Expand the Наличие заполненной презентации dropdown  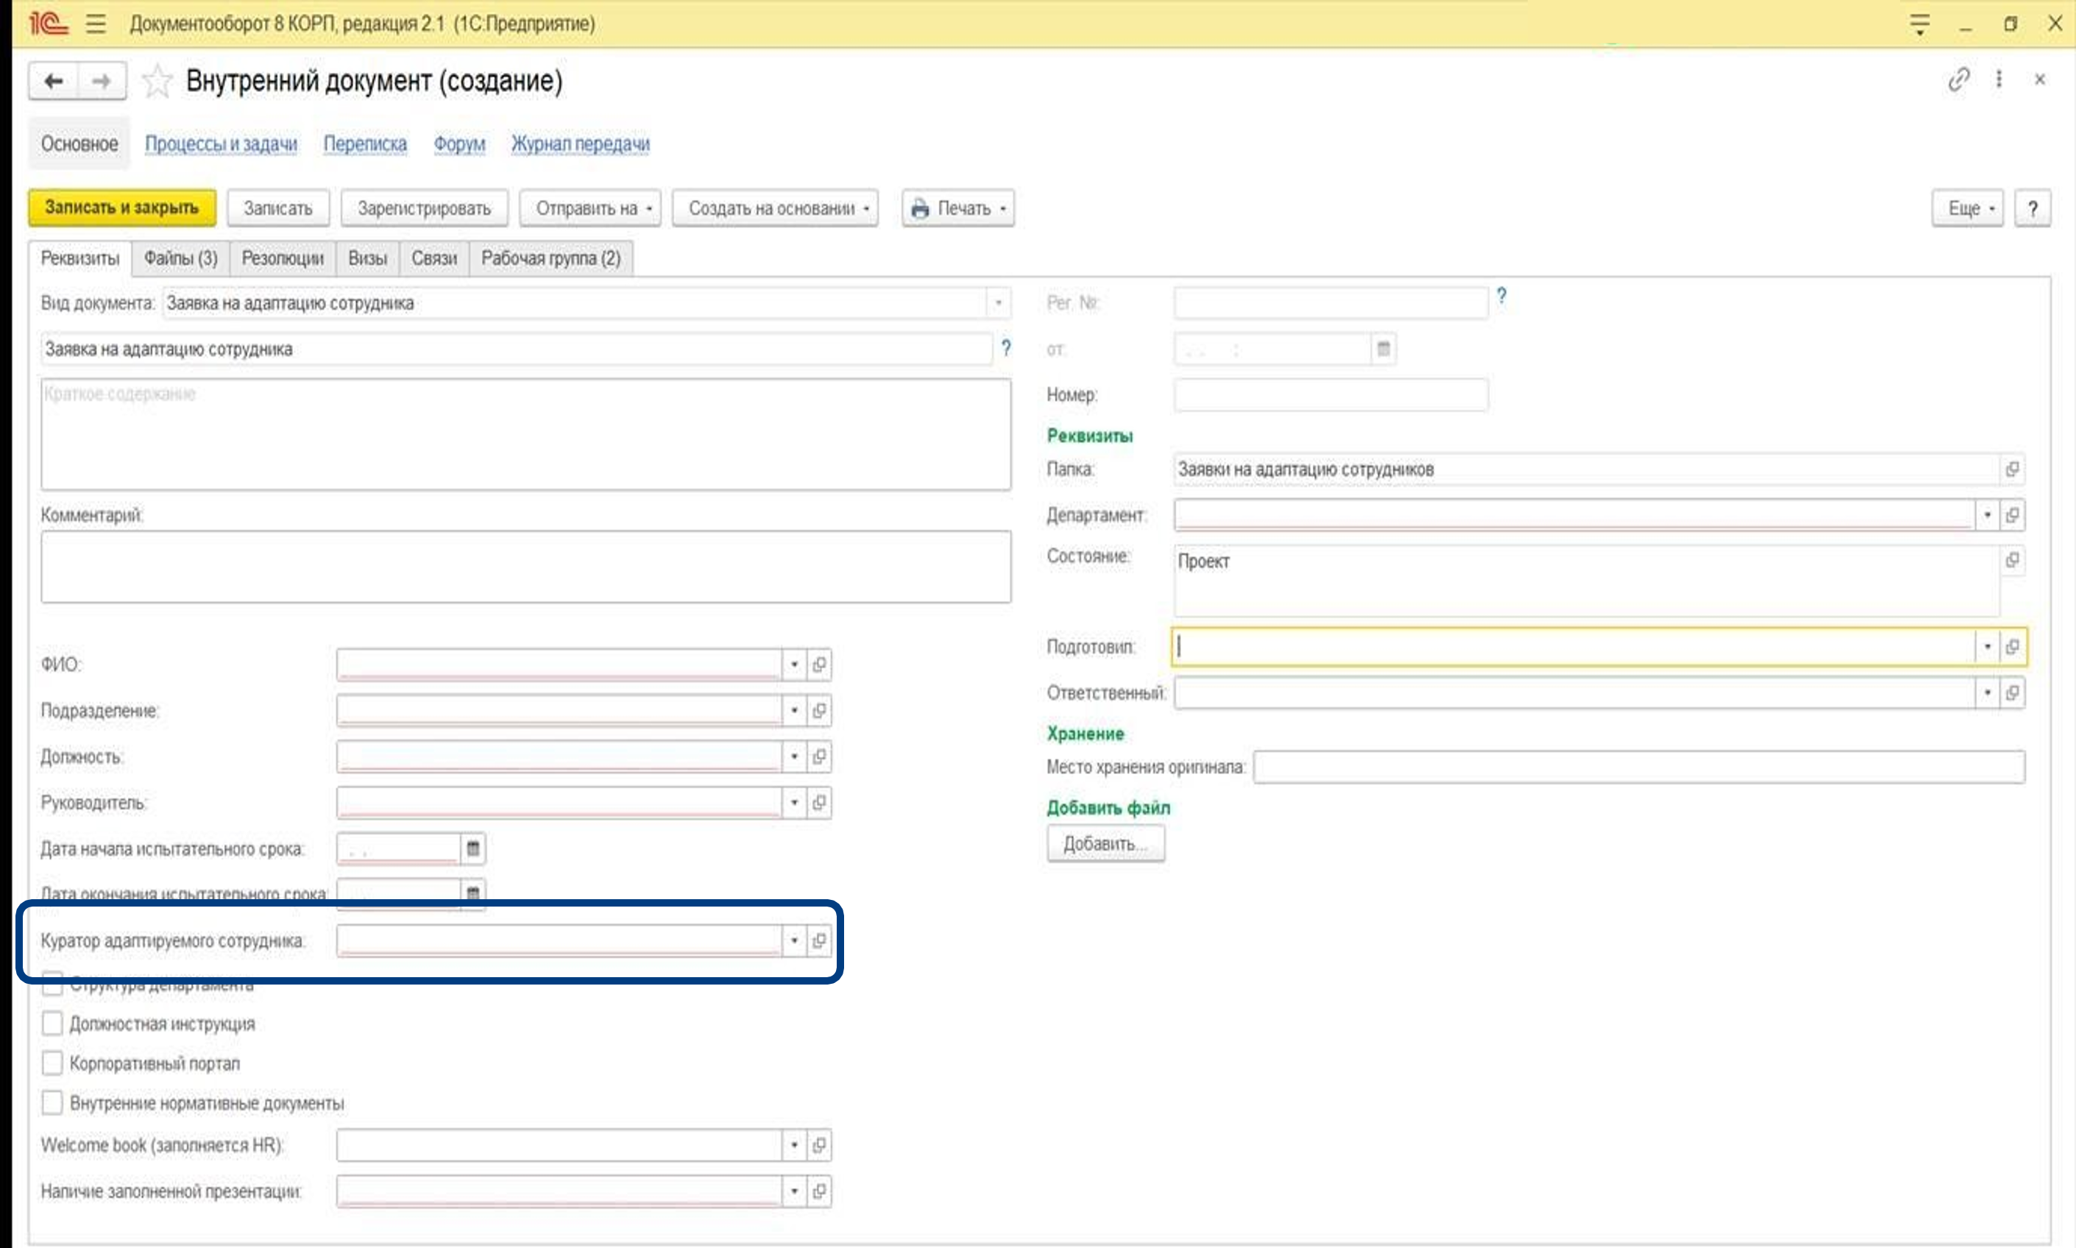[x=794, y=1191]
